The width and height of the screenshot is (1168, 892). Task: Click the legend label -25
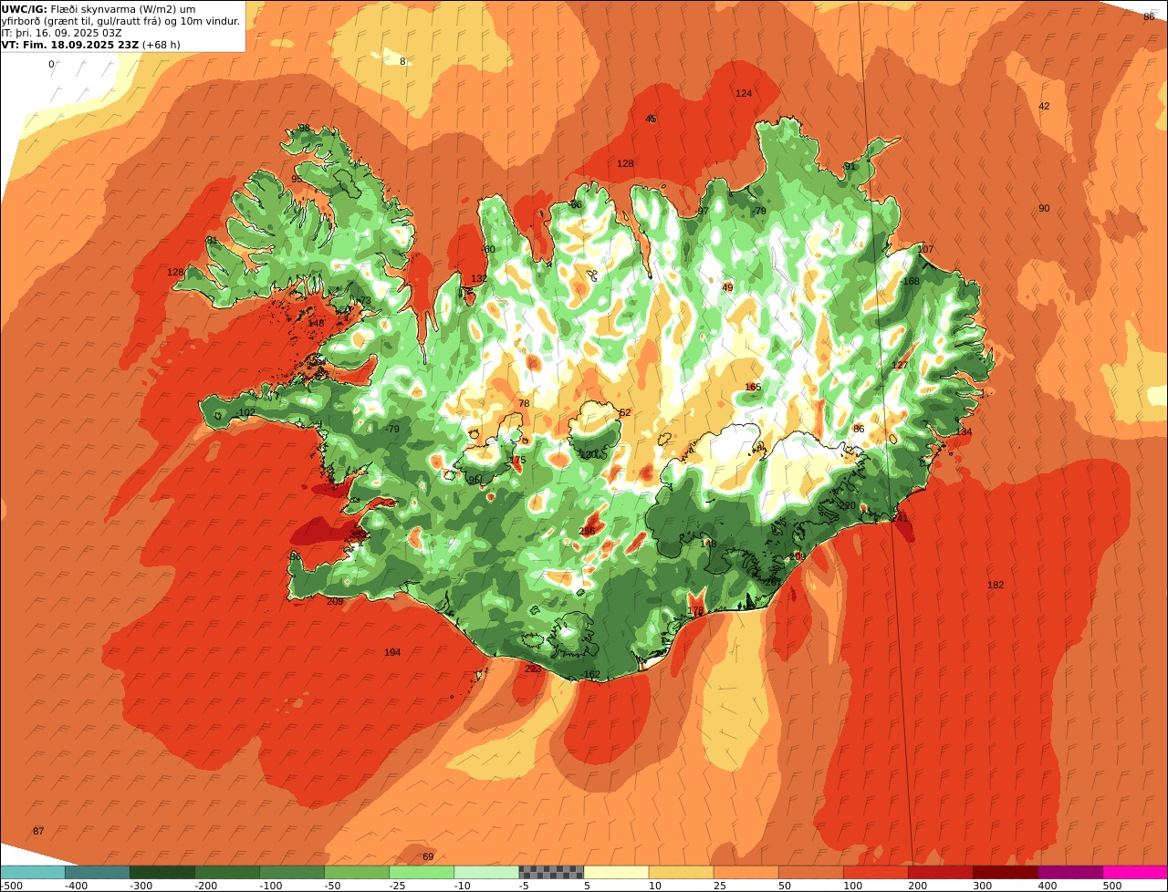398,886
